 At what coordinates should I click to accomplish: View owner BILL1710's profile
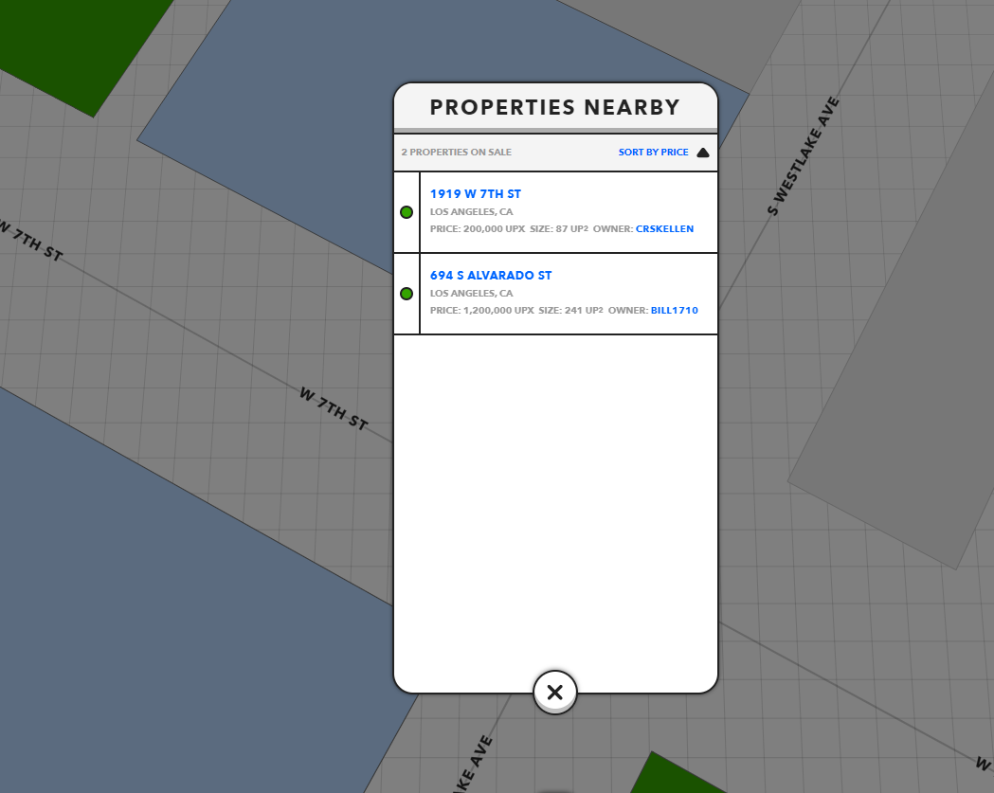675,310
